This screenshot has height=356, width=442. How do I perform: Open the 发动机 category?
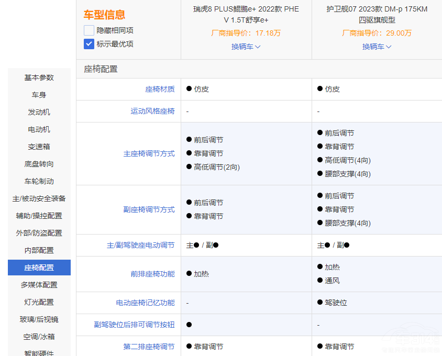pos(38,112)
